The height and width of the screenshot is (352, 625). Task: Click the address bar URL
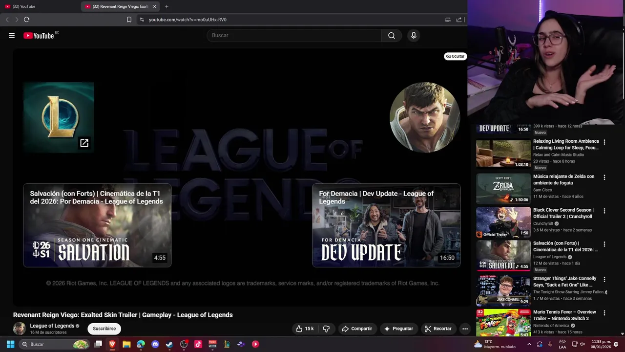point(187,20)
